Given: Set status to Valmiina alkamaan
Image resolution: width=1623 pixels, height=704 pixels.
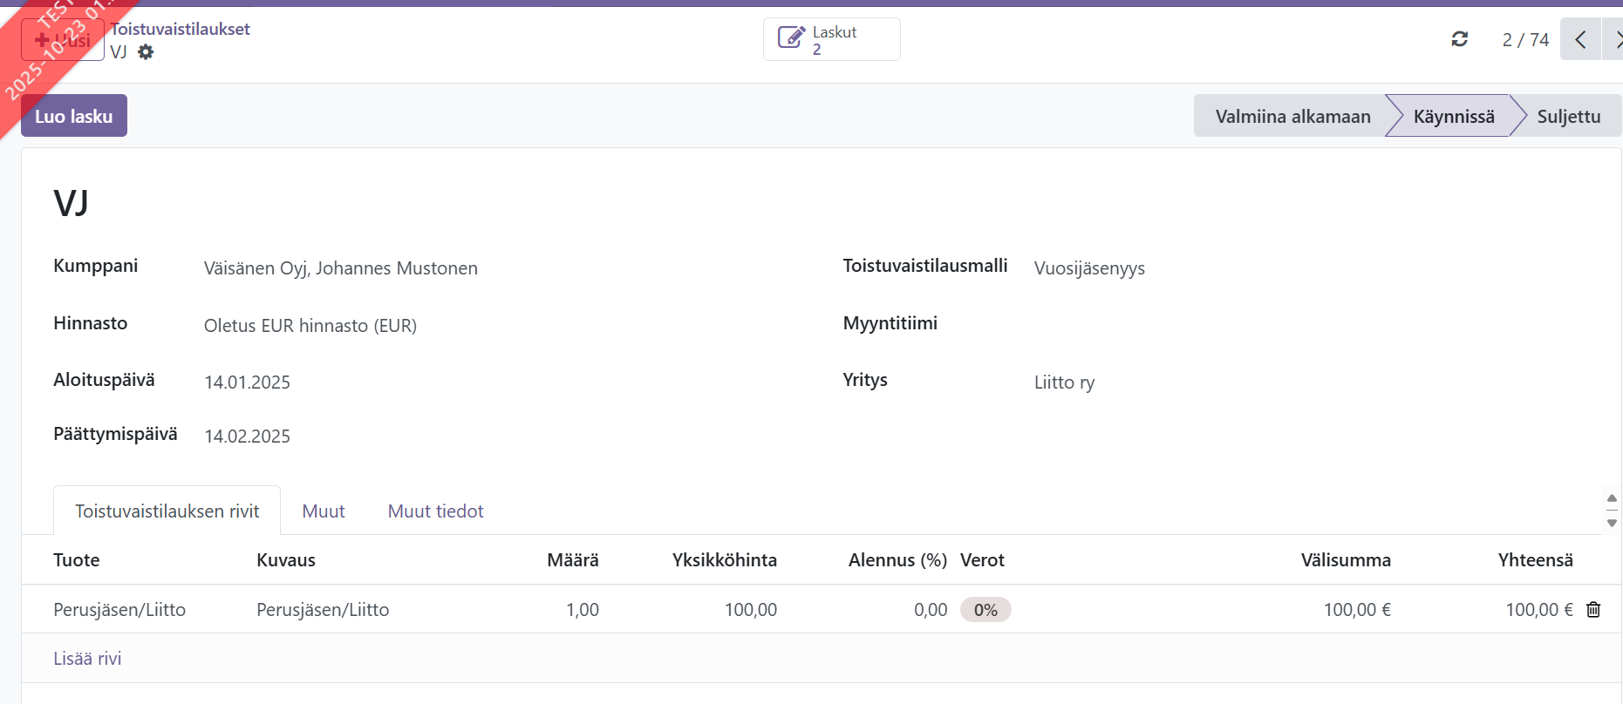Looking at the screenshot, I should 1292,116.
